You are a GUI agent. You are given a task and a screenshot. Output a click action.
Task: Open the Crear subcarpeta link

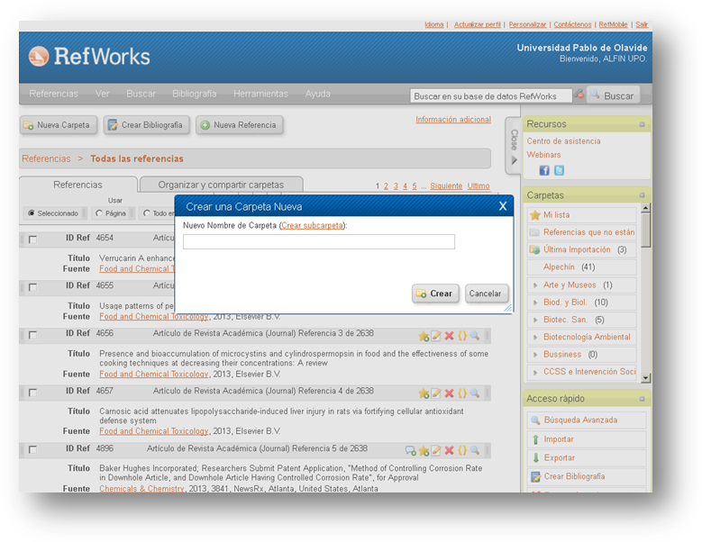[x=312, y=225]
